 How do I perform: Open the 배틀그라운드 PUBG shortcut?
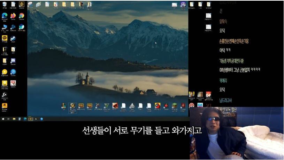[x=81, y=107]
